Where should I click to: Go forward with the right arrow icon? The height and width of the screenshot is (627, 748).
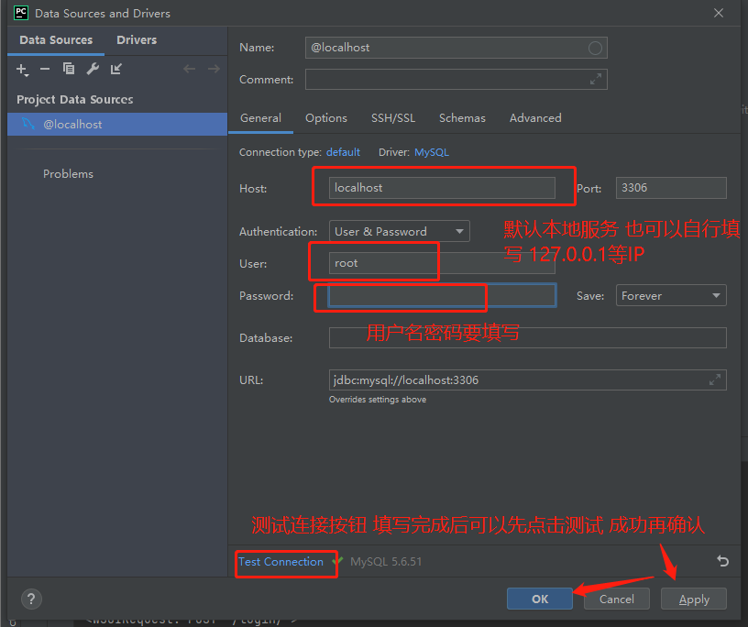[x=214, y=69]
